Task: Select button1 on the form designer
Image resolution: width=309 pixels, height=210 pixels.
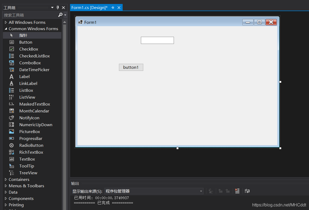Action: [x=131, y=67]
